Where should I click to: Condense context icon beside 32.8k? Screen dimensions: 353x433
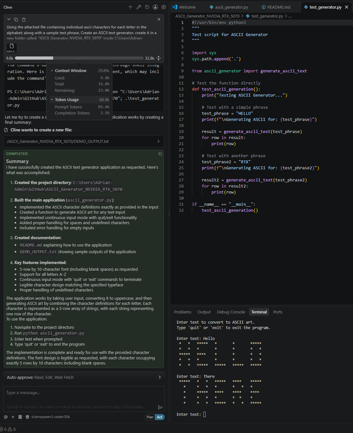point(158,58)
